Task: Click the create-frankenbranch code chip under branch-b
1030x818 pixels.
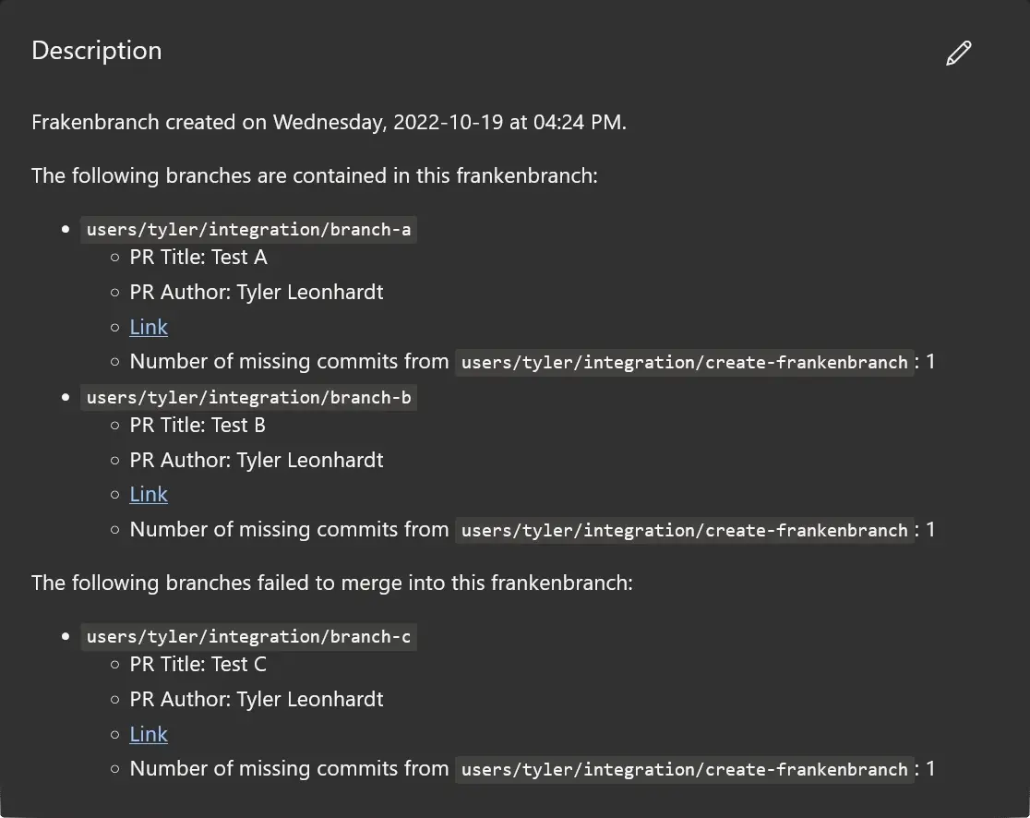Action: (685, 530)
